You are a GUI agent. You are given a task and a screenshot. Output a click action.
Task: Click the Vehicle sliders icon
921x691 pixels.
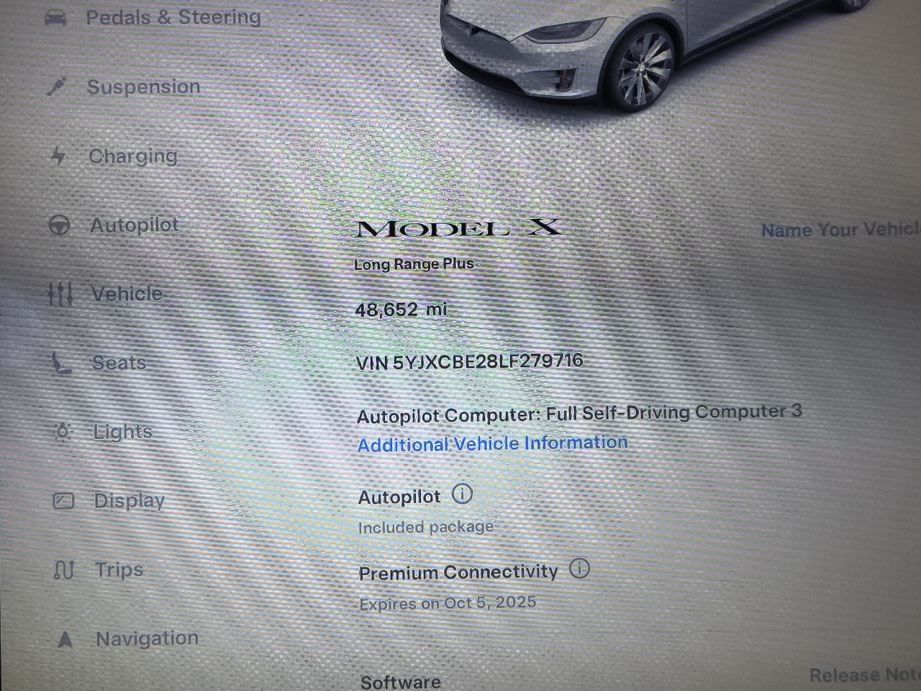coord(60,294)
